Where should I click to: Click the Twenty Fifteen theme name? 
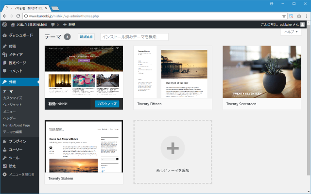tap(149, 104)
